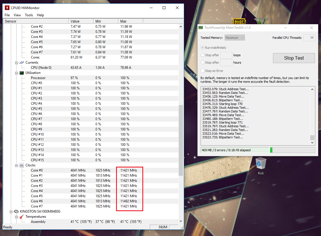Click the NUM status bar indicator

163,227
